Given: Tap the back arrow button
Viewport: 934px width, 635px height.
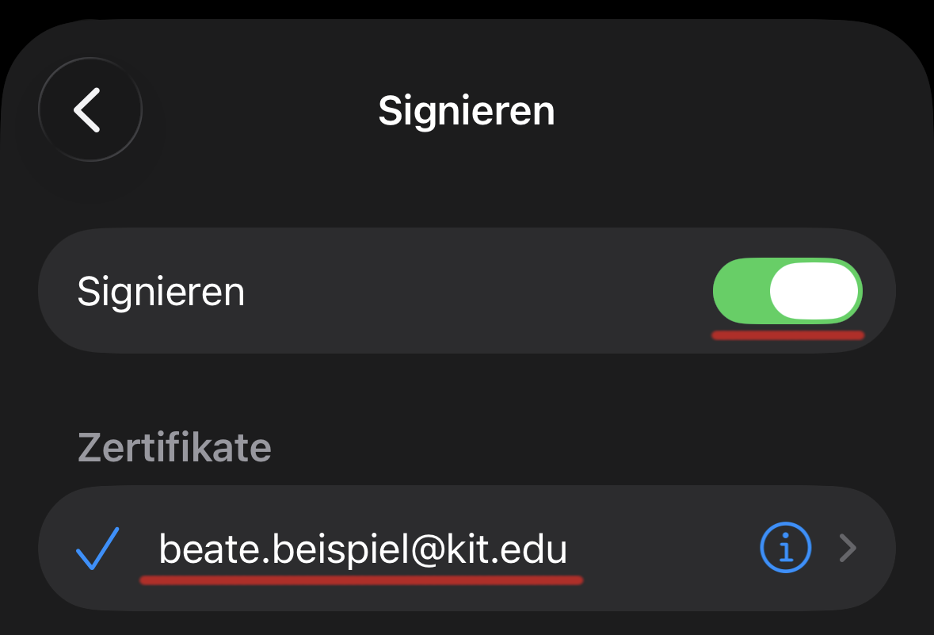Looking at the screenshot, I should tap(90, 109).
